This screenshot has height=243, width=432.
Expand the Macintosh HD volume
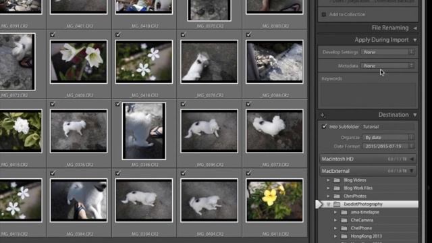(412, 159)
